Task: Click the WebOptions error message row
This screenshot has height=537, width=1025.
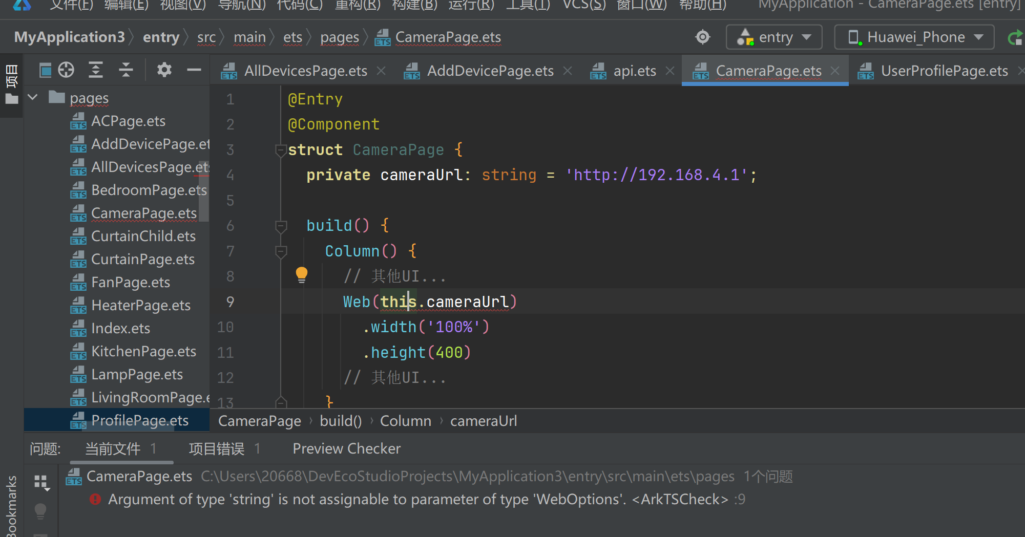Action: tap(417, 499)
